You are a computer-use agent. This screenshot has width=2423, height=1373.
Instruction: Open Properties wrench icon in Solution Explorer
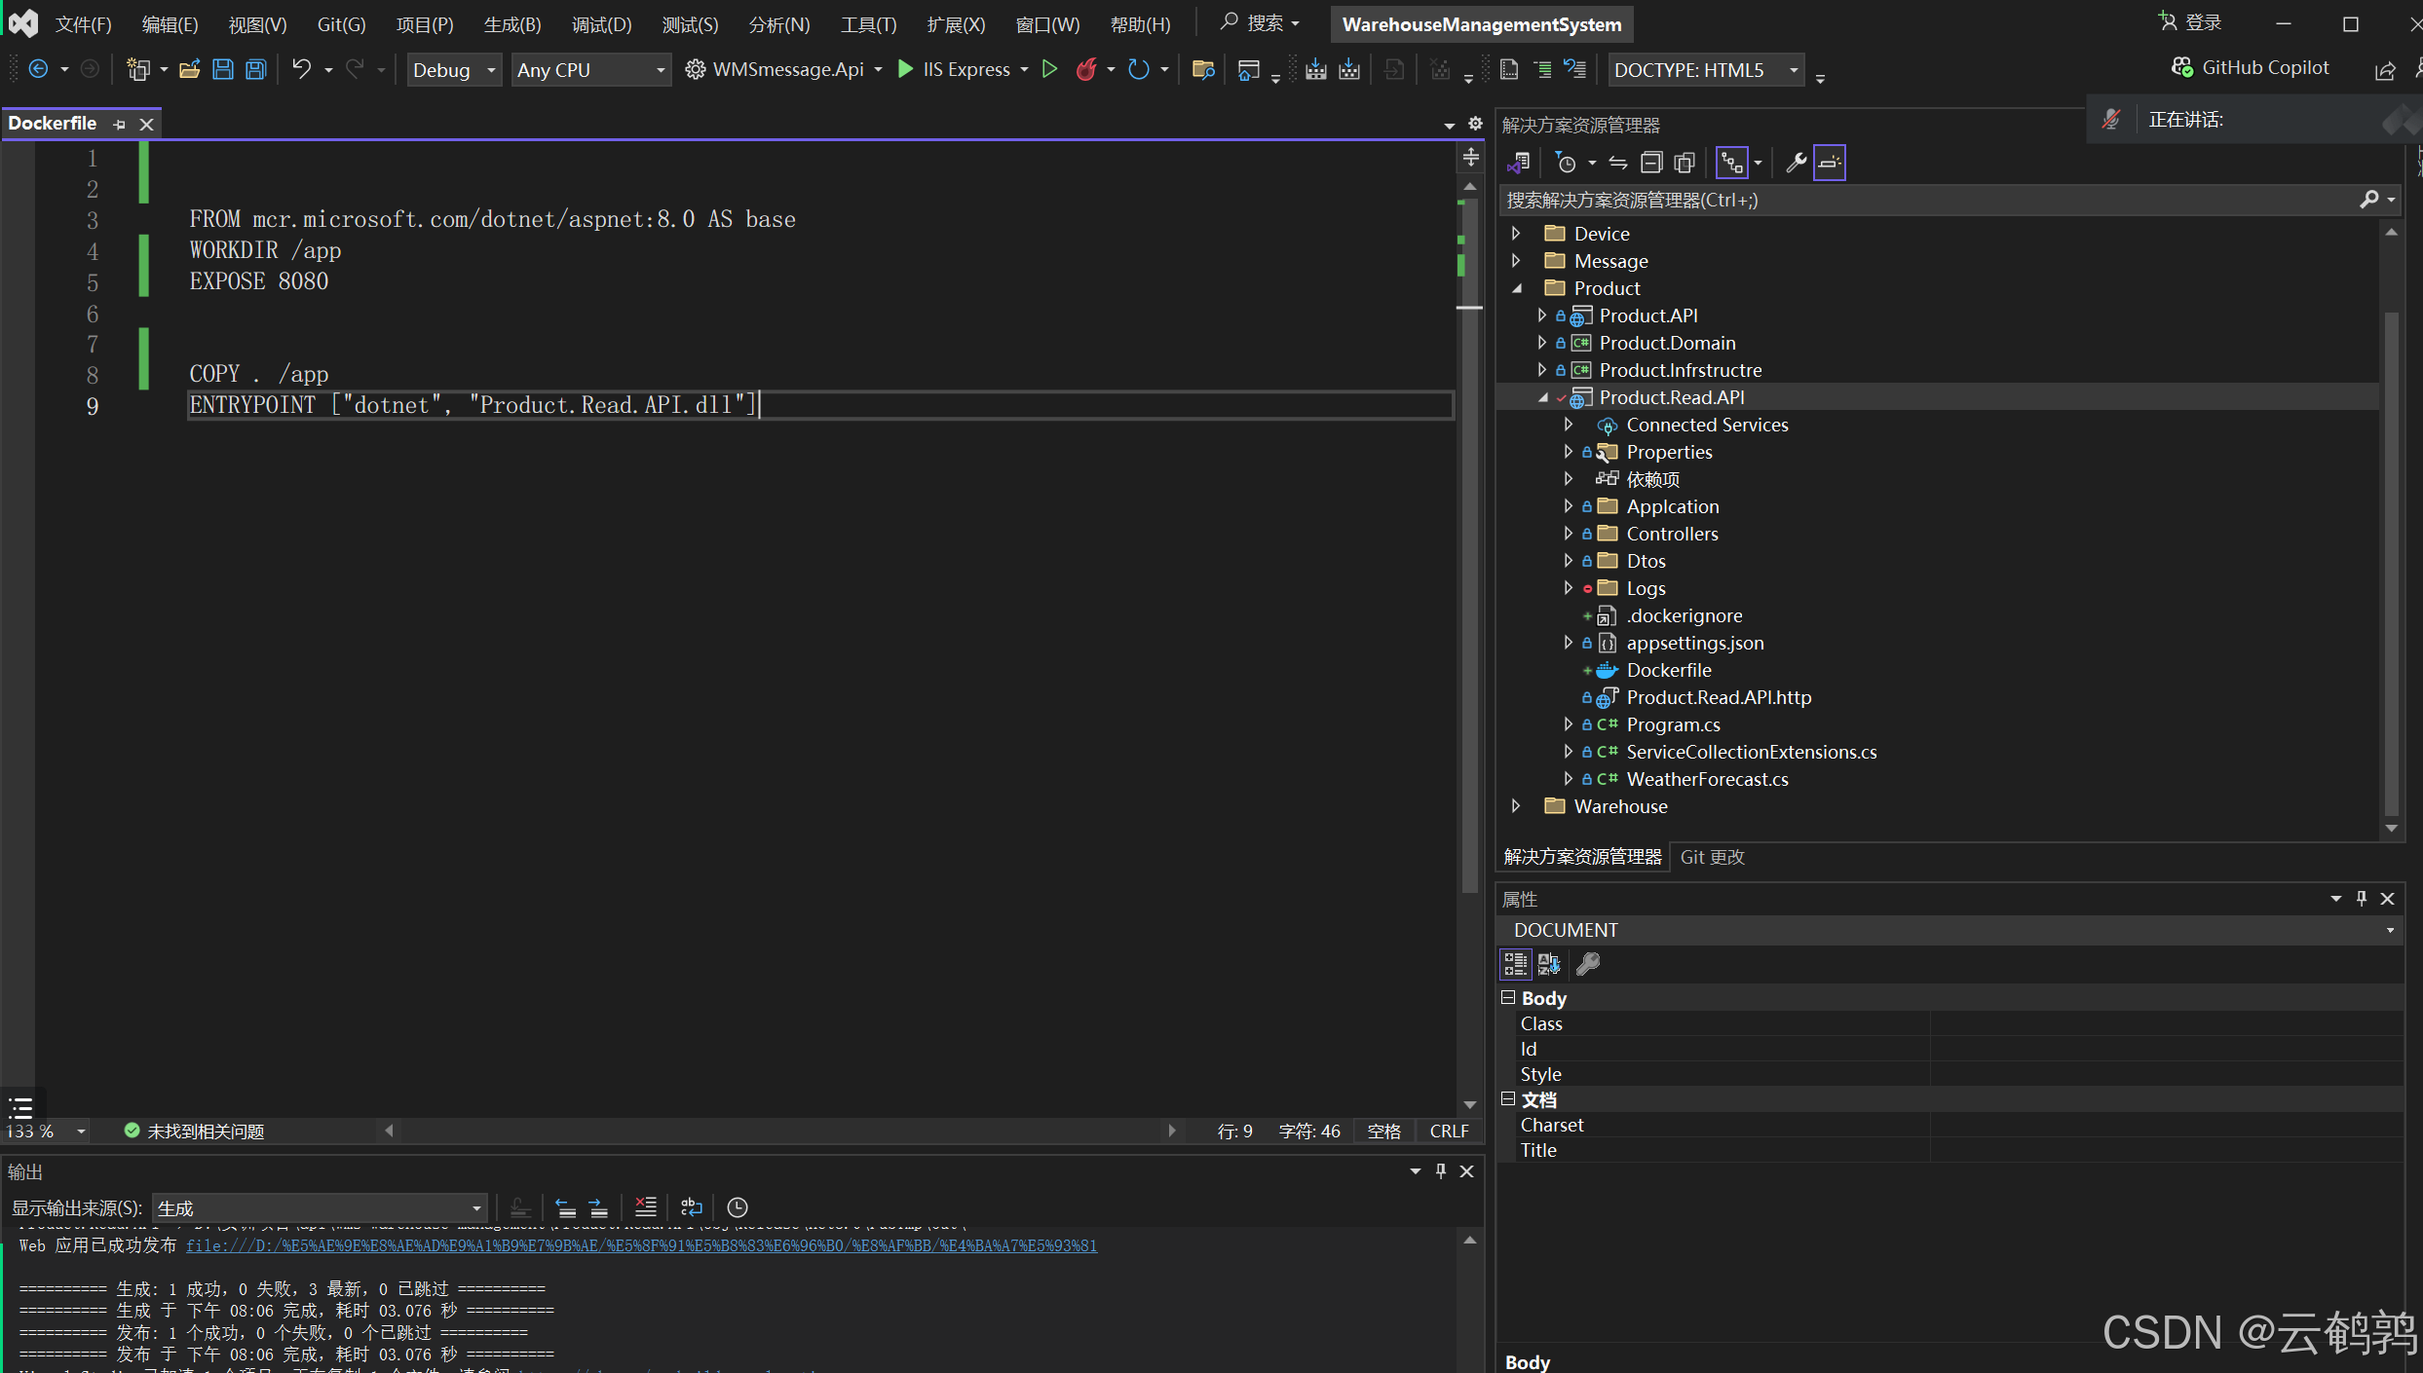tap(1796, 163)
